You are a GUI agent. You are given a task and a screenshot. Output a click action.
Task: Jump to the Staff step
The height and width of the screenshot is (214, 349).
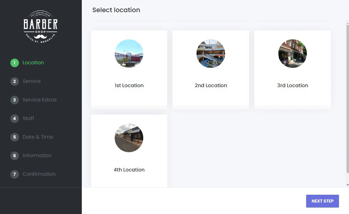click(28, 119)
